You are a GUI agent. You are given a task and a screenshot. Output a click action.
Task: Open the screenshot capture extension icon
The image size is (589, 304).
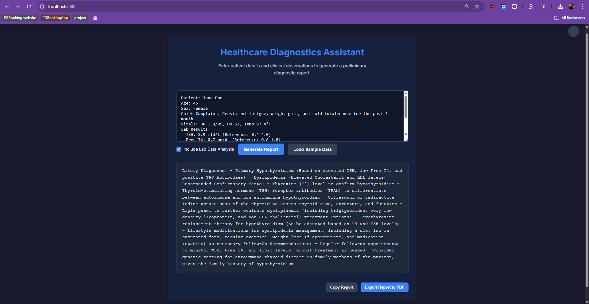tap(531, 6)
